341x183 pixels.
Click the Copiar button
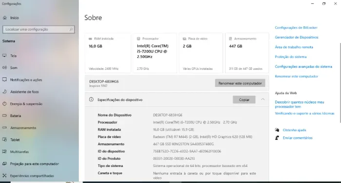244,100
